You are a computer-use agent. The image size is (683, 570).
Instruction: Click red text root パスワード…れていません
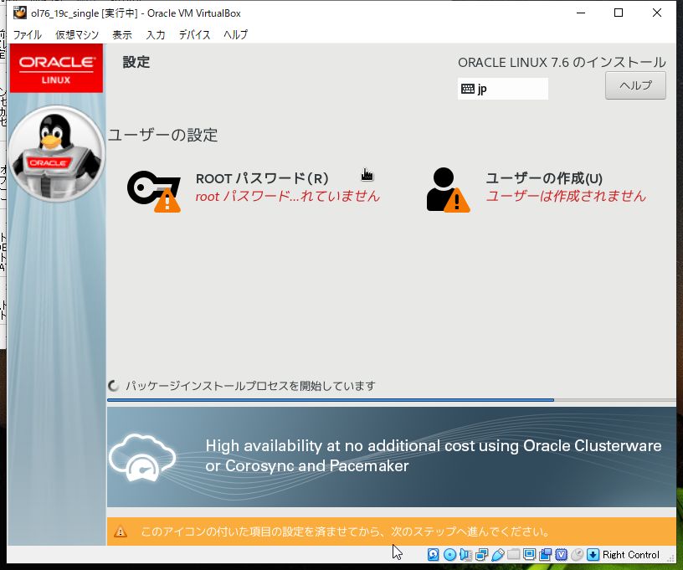(287, 197)
